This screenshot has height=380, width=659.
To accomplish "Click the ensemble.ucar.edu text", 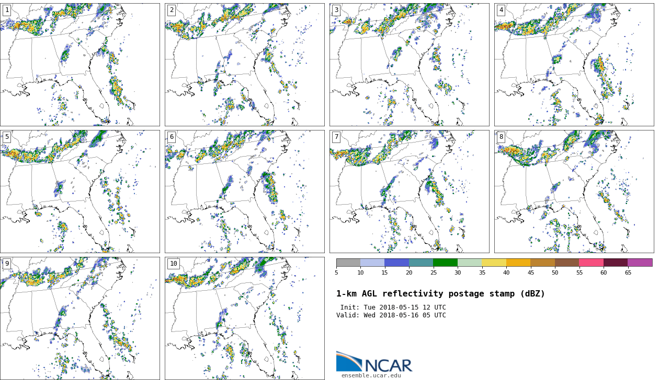I will coord(371,375).
